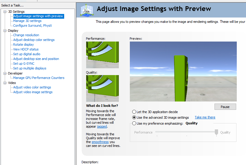Open Configure Surround, PhysX page

coord(32,26)
